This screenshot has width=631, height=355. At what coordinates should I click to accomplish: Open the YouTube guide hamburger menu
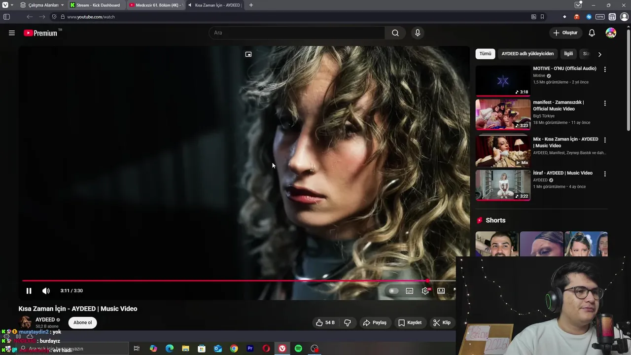pyautogui.click(x=11, y=33)
